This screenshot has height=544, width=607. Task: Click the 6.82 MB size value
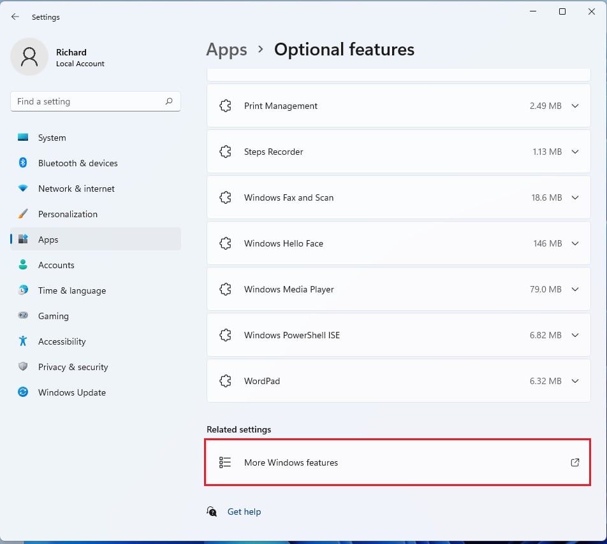point(545,335)
